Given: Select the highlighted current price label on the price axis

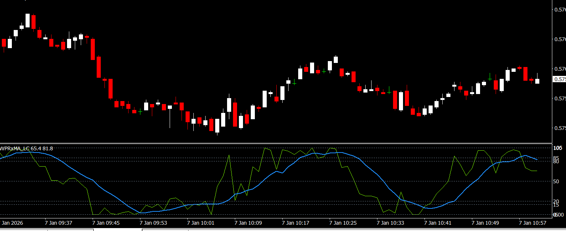Looking at the screenshot, I should point(559,79).
